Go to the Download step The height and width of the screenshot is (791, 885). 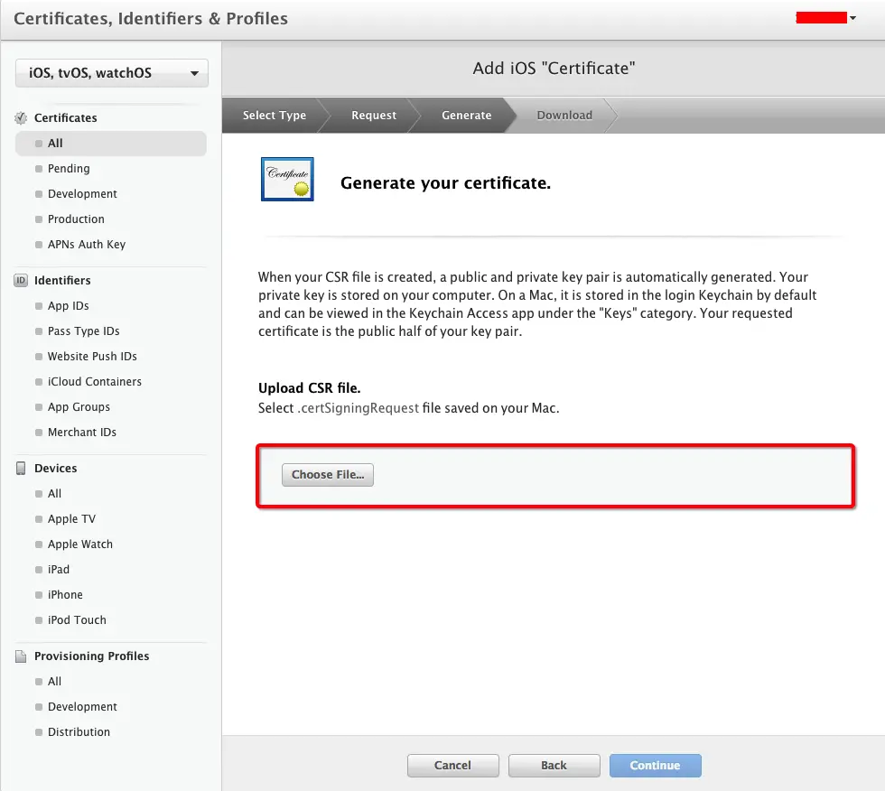pyautogui.click(x=564, y=115)
